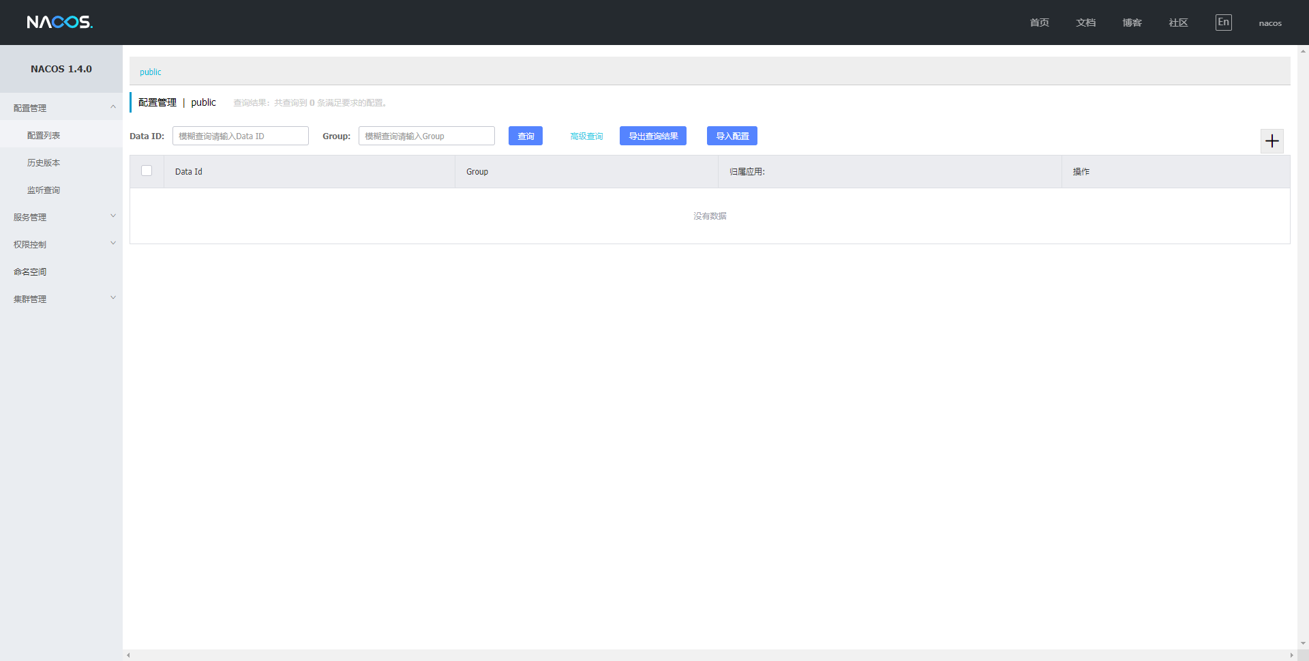
Task: Open the 文档 menu item
Action: pyautogui.click(x=1085, y=22)
